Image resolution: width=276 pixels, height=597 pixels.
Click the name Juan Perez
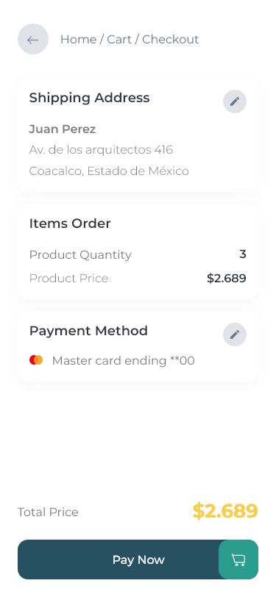tap(62, 129)
